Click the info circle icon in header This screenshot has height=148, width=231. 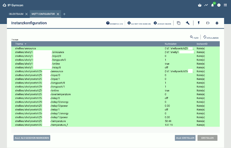pyautogui.click(x=219, y=5)
